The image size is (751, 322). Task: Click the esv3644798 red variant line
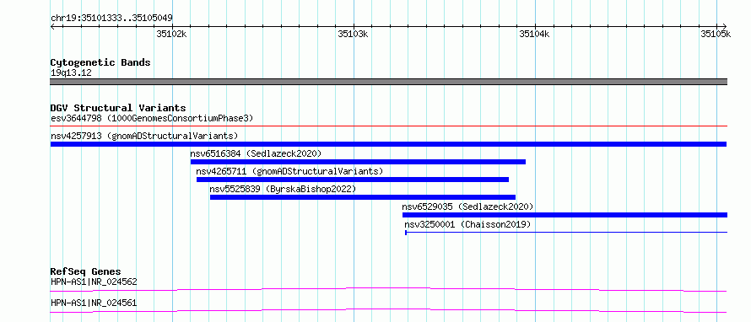(x=388, y=126)
